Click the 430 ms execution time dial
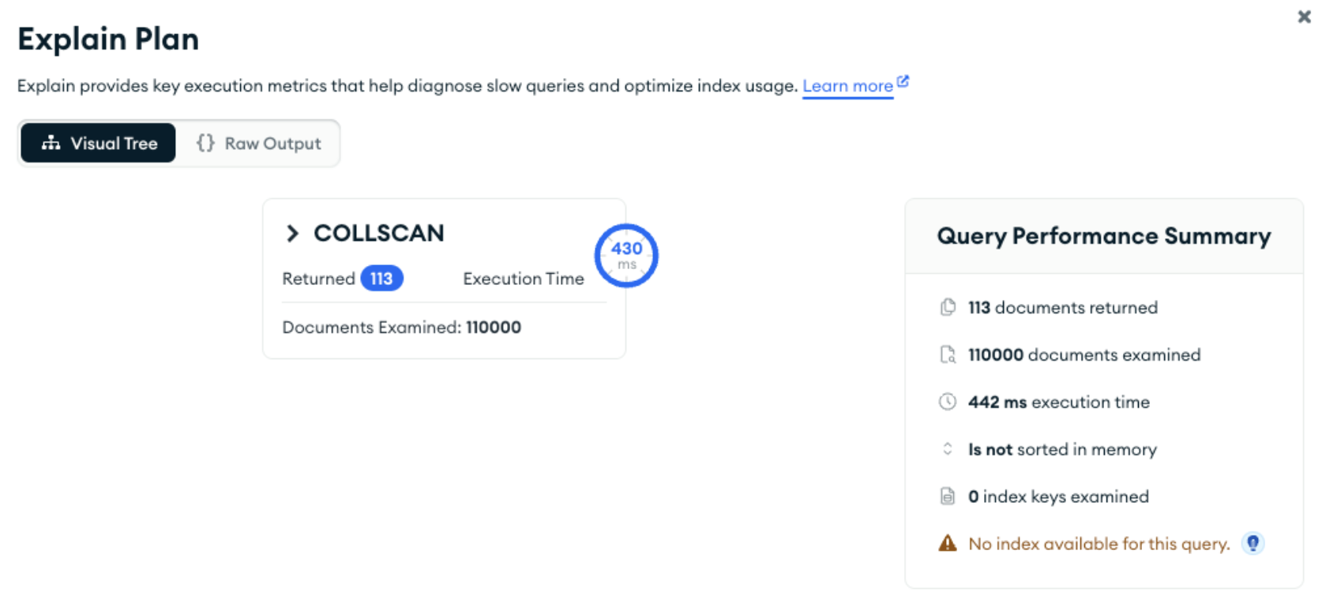Image resolution: width=1322 pixels, height=603 pixels. point(626,254)
